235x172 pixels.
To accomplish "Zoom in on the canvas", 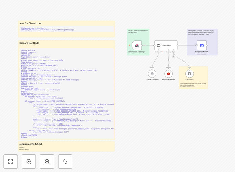I will tap(29, 162).
